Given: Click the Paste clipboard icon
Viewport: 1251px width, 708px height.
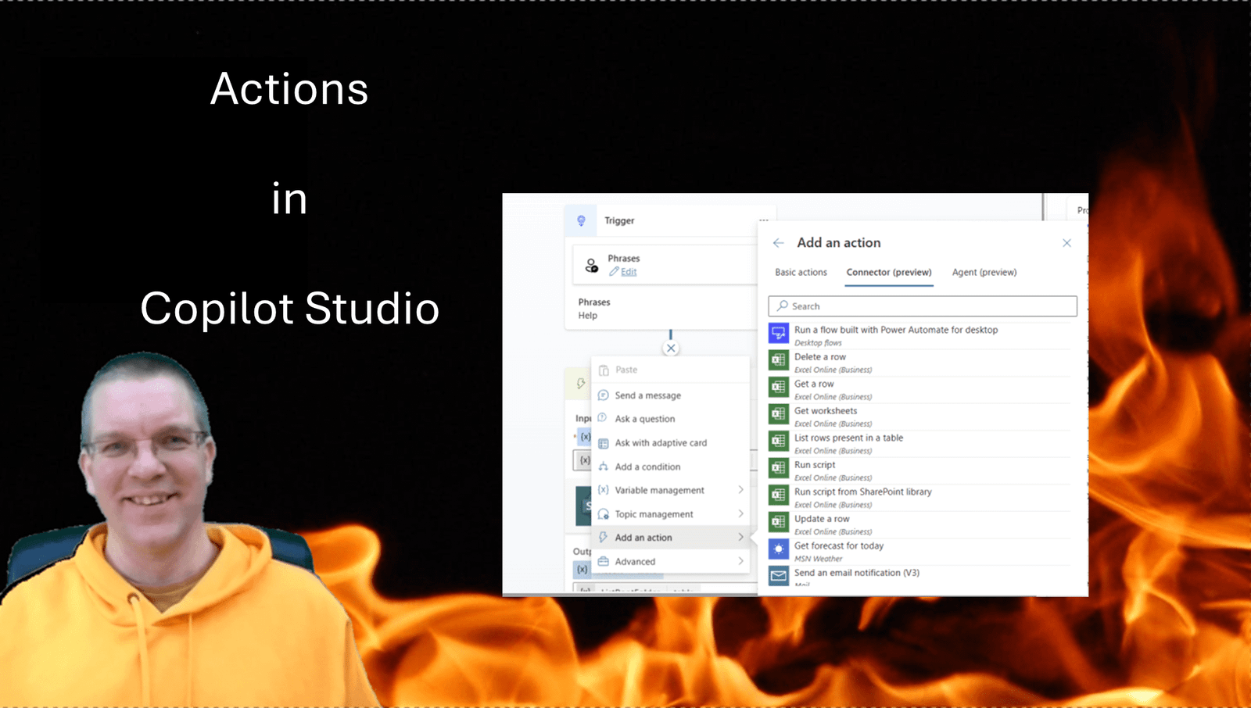Looking at the screenshot, I should click(x=603, y=370).
